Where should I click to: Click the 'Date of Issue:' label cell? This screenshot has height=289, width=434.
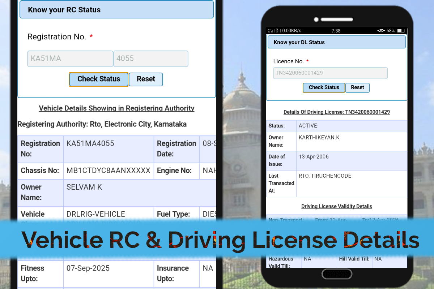coord(281,161)
